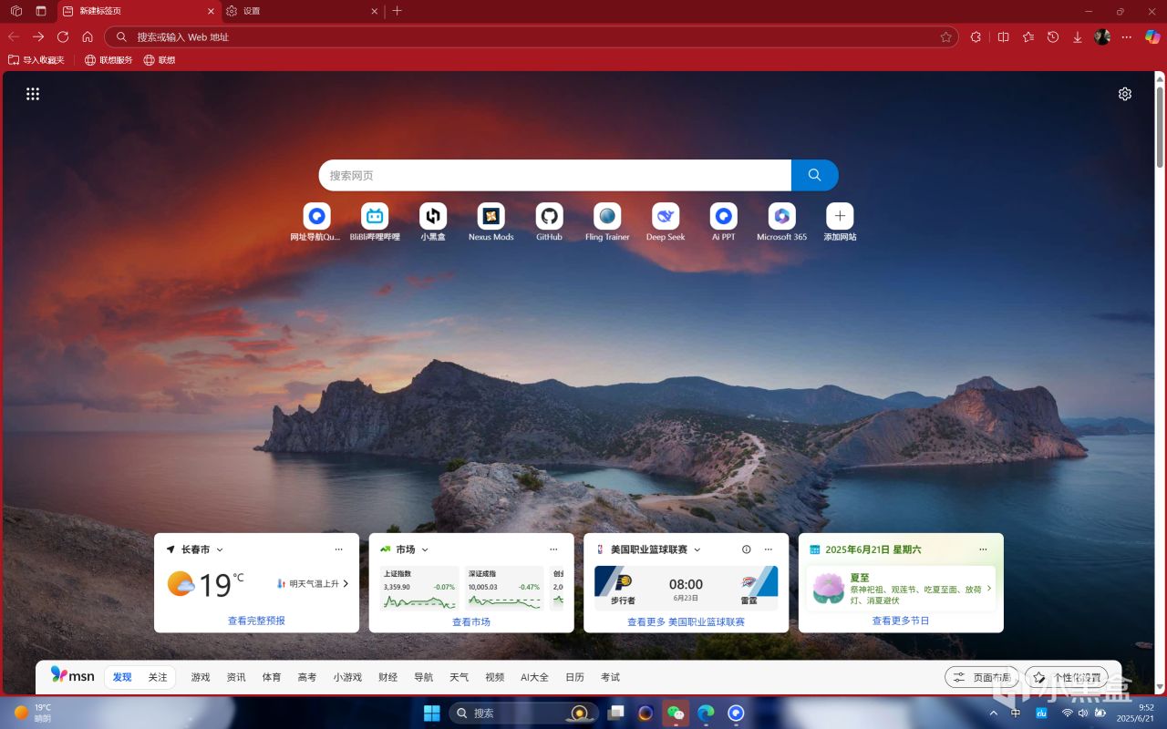Open more options on NBA card
The image size is (1167, 729).
coord(769,549)
